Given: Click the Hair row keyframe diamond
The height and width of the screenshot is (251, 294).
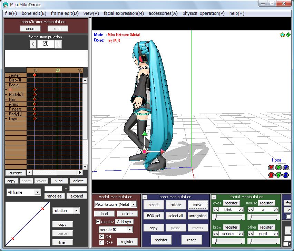Looking at the screenshot, I should pos(35,99).
